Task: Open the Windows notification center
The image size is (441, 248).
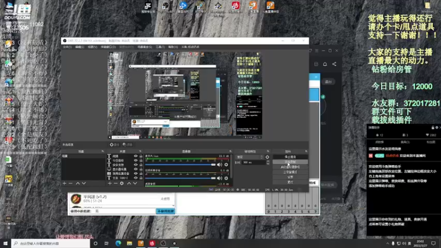Action: pos(433,243)
